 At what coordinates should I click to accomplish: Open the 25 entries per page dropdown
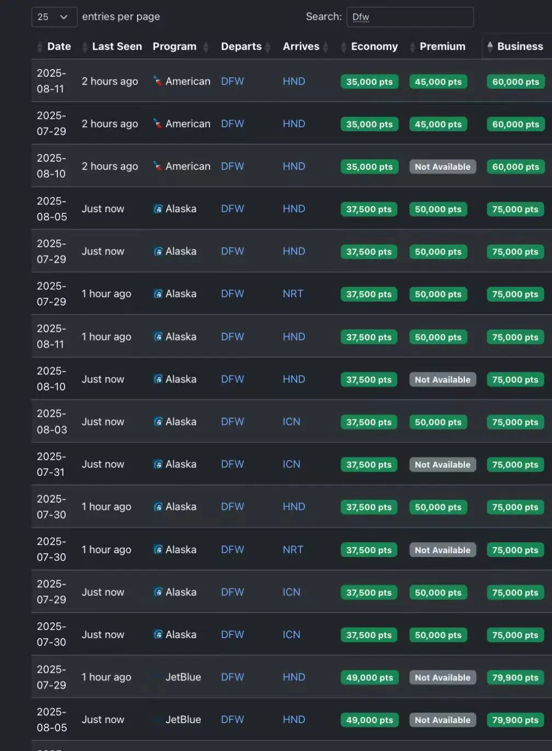[54, 17]
